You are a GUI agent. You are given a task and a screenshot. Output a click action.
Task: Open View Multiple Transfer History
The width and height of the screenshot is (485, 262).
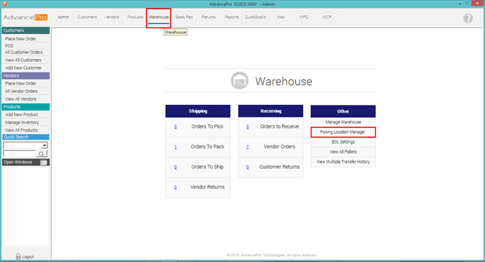pyautogui.click(x=343, y=161)
